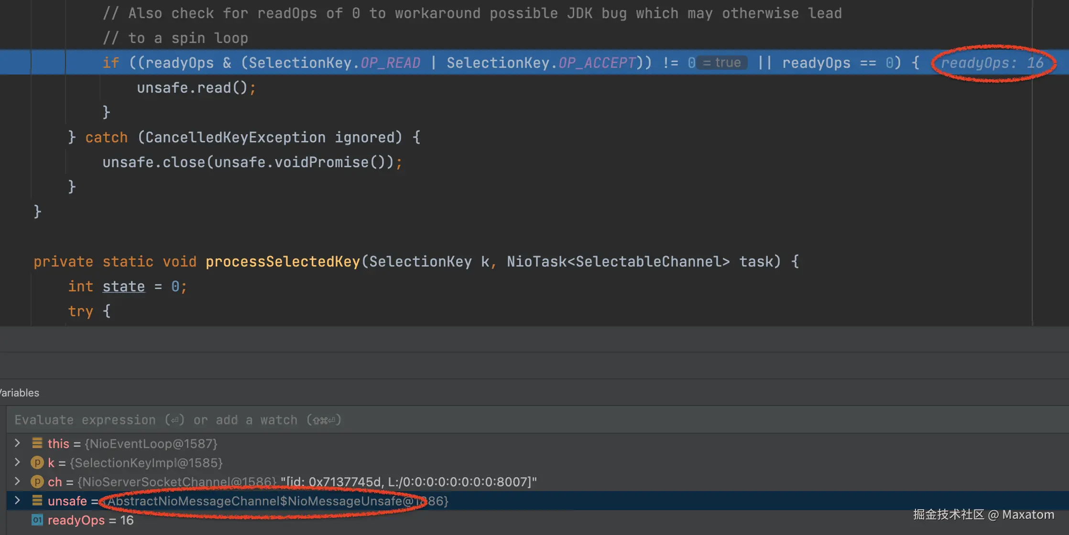The width and height of the screenshot is (1069, 535).
Task: Click the parameter icon beside variable k
Action: [37, 462]
